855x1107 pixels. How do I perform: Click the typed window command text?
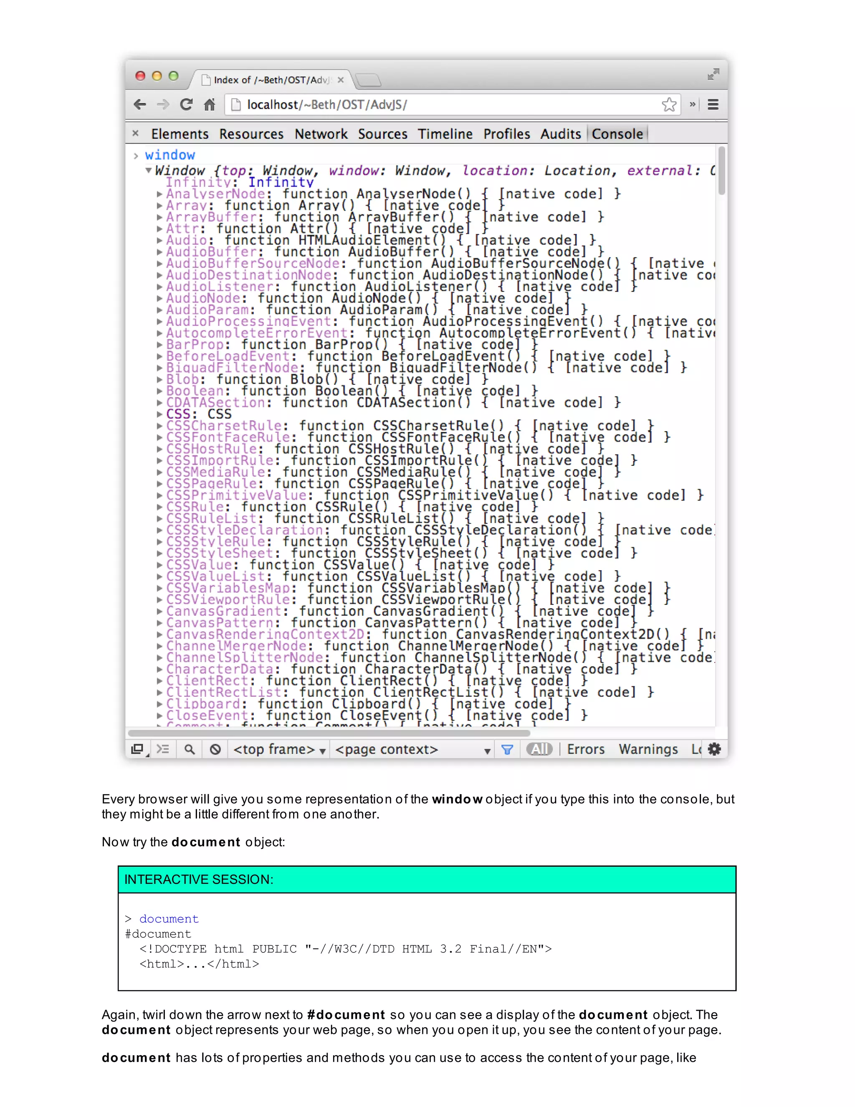coord(169,155)
